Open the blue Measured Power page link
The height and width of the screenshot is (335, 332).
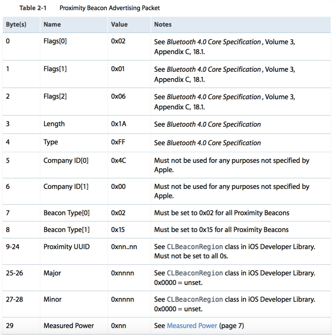click(192, 326)
